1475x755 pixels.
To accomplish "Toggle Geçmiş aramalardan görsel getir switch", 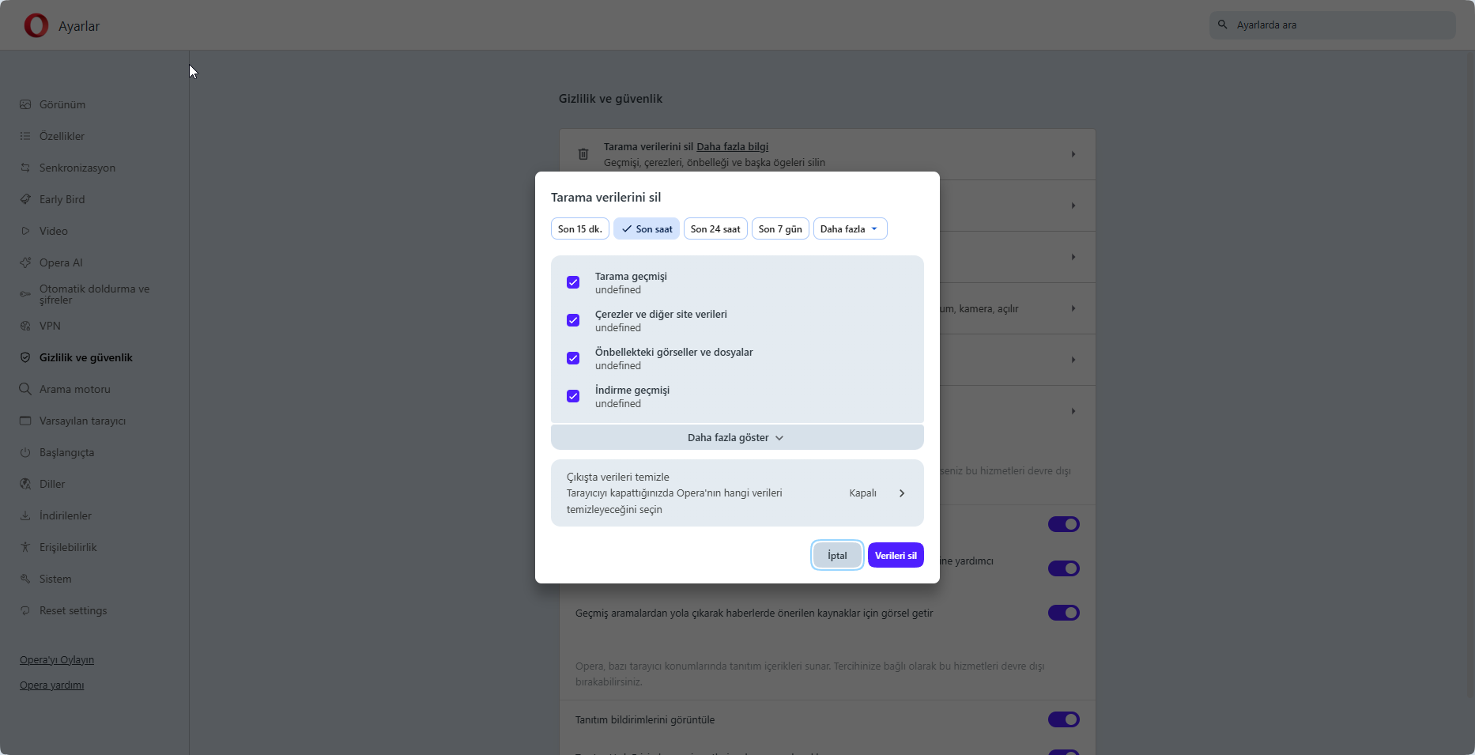I will (x=1064, y=613).
